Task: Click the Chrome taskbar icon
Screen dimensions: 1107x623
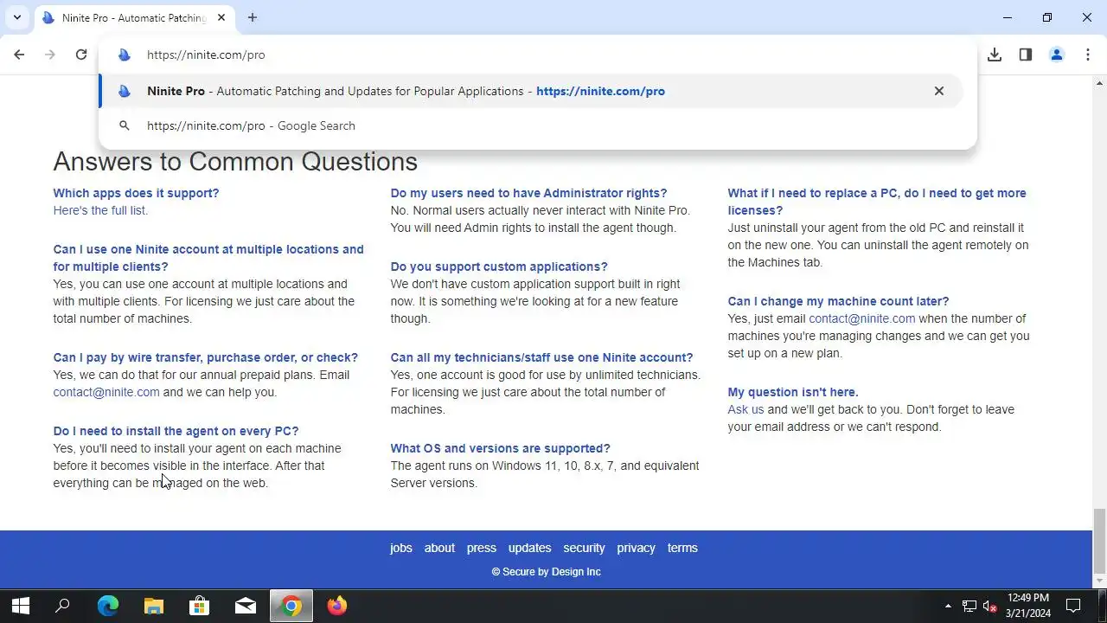Action: coord(291,606)
